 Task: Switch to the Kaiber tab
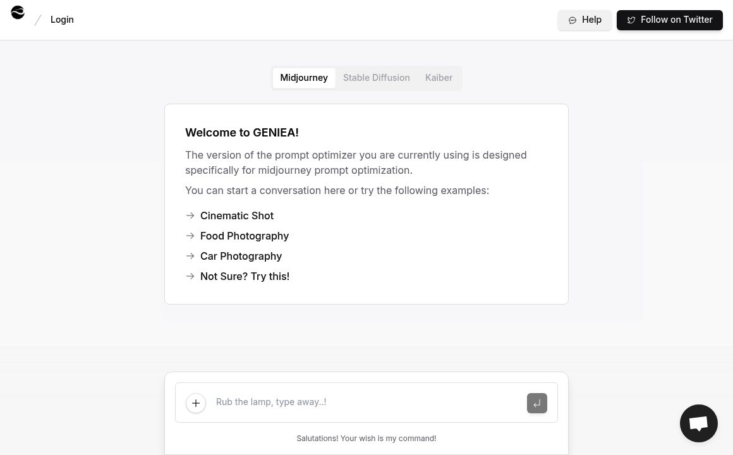[439, 78]
